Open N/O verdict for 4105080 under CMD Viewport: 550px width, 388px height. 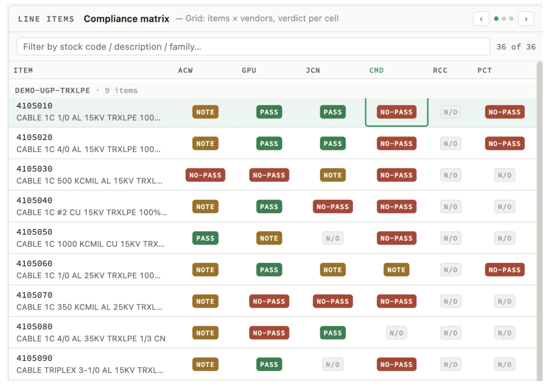click(x=396, y=333)
